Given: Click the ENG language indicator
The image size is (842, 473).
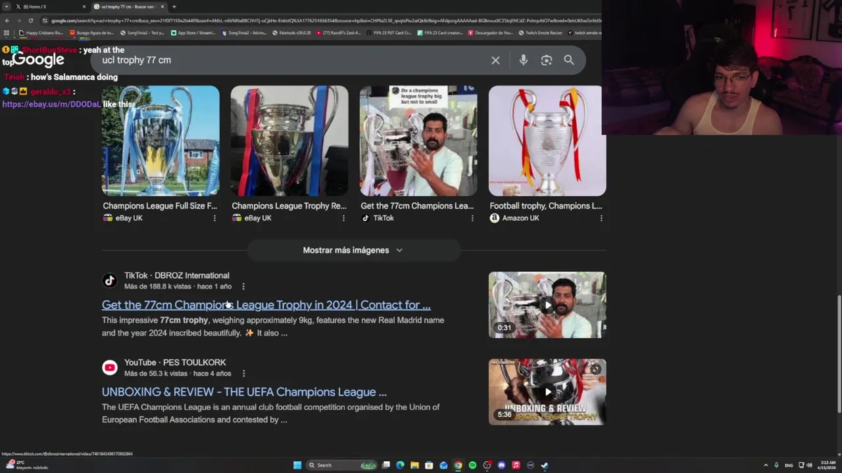Looking at the screenshot, I should coord(789,465).
